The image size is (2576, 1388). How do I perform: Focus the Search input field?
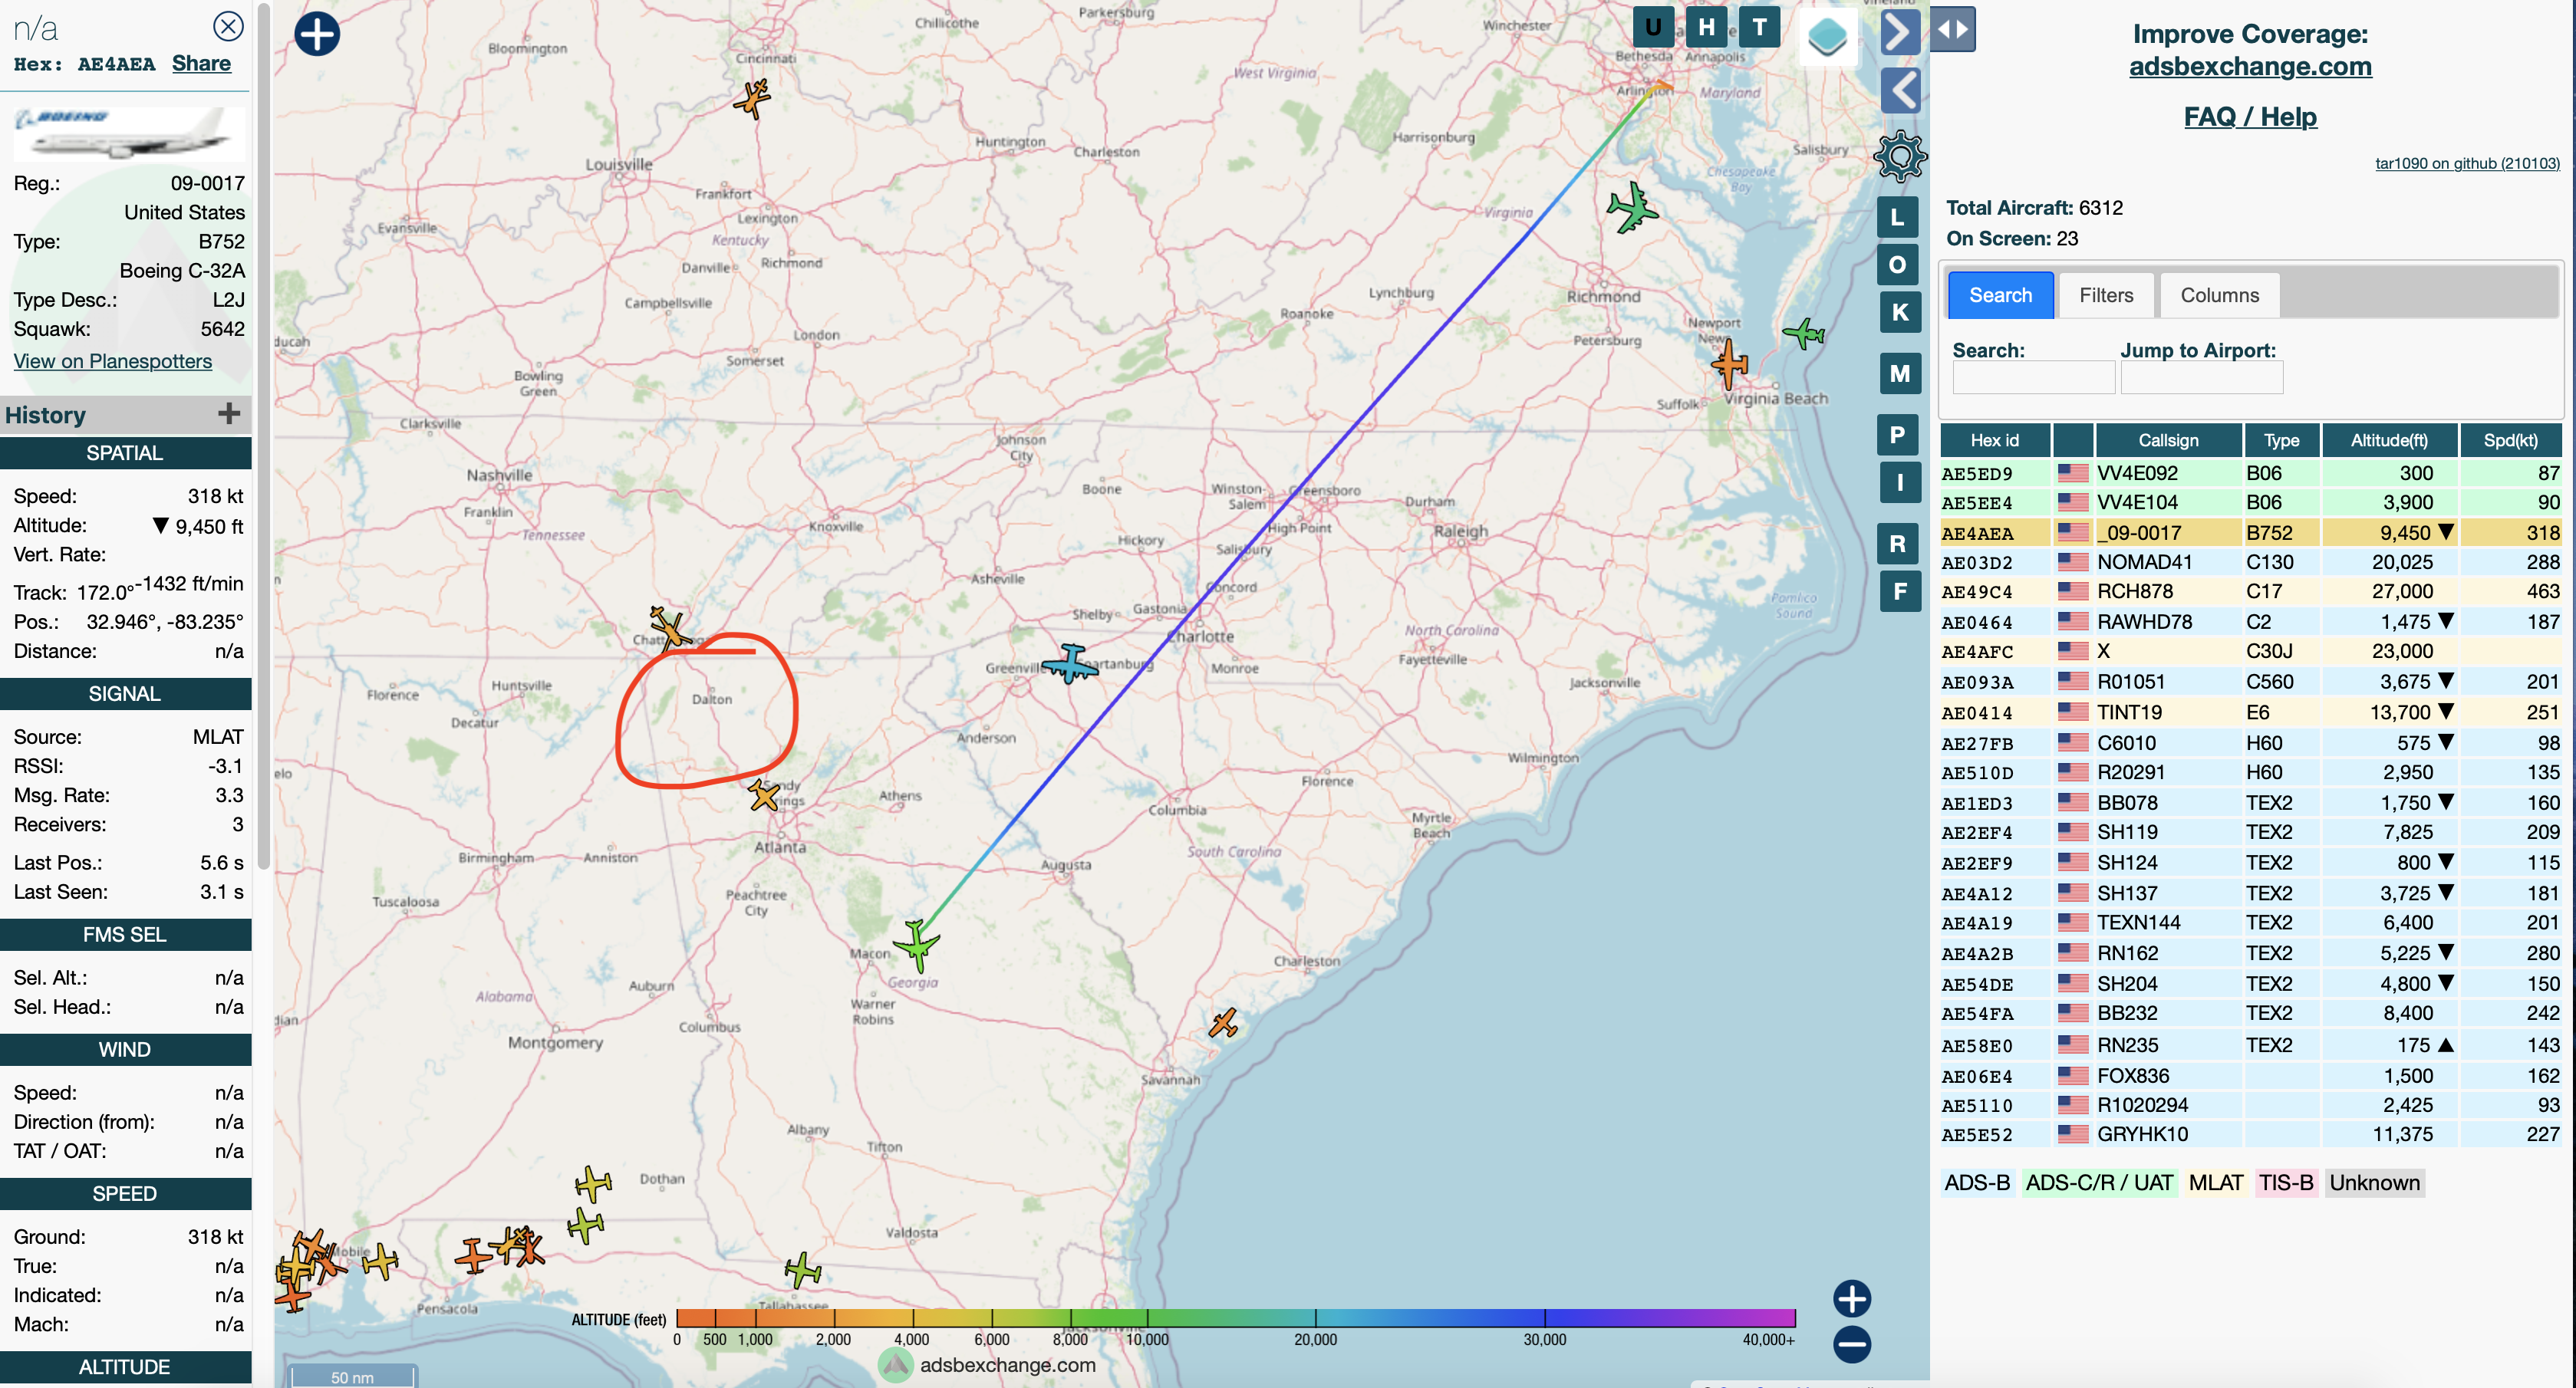coord(2033,377)
